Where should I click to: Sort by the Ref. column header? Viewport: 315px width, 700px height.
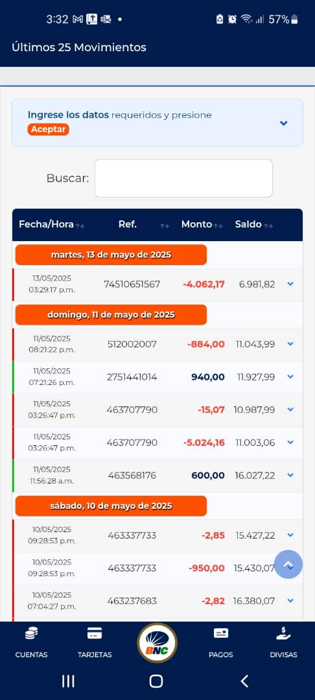[x=128, y=224]
